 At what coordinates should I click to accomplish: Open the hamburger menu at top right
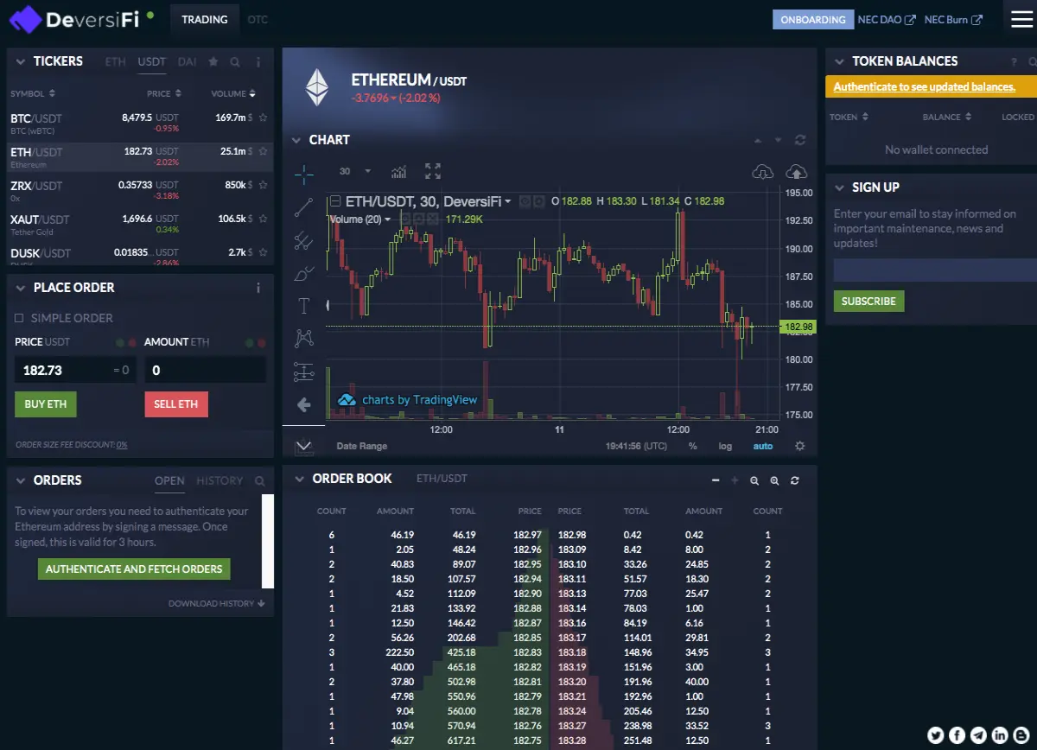pyautogui.click(x=1021, y=19)
